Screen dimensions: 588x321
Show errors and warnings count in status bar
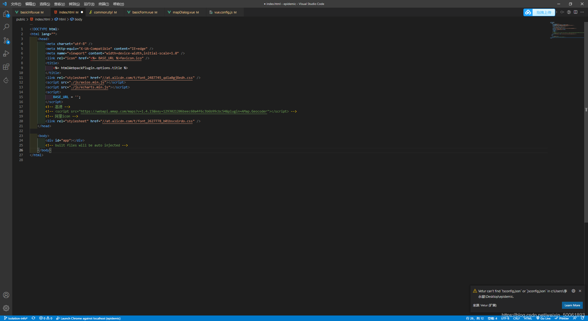coord(46,318)
